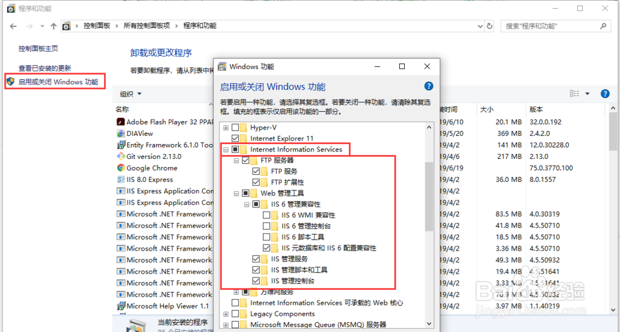Collapse the Internet Information Services node
Image resolution: width=620 pixels, height=332 pixels.
pos(226,150)
